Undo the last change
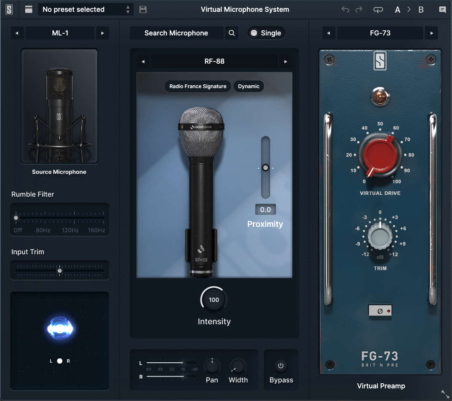Image resolution: width=452 pixels, height=401 pixels. click(345, 9)
